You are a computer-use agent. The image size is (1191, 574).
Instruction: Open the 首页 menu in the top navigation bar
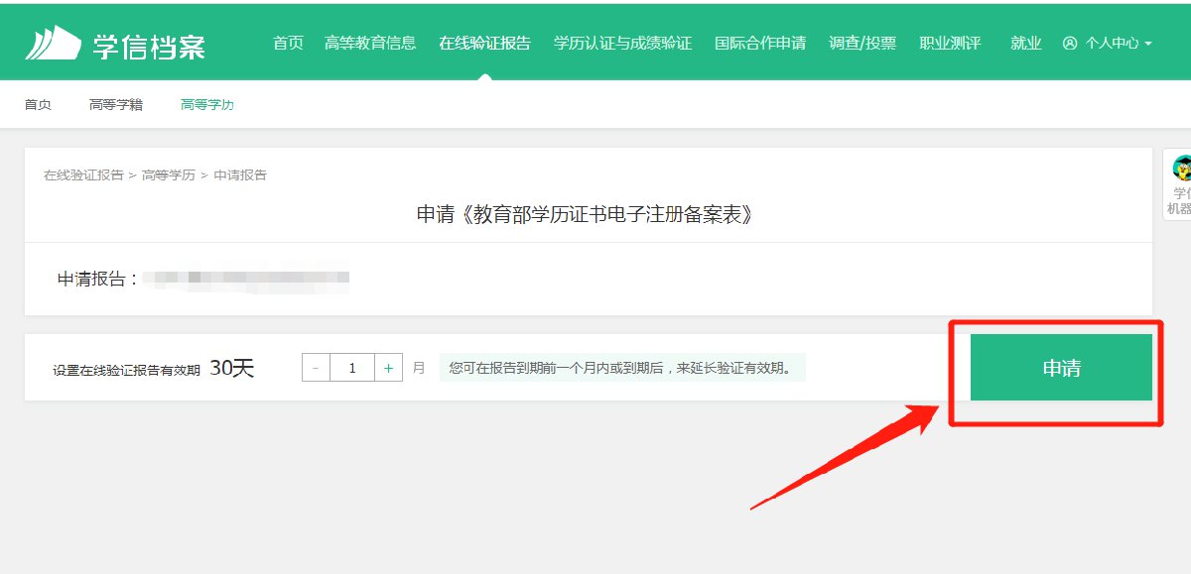(x=288, y=44)
